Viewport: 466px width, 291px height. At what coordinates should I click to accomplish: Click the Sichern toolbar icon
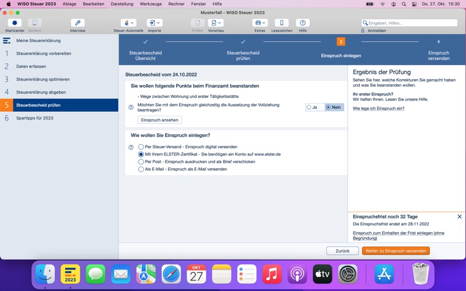click(x=35, y=23)
